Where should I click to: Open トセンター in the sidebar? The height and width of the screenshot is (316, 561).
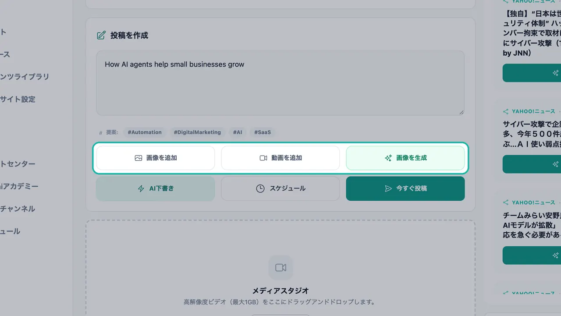click(18, 164)
